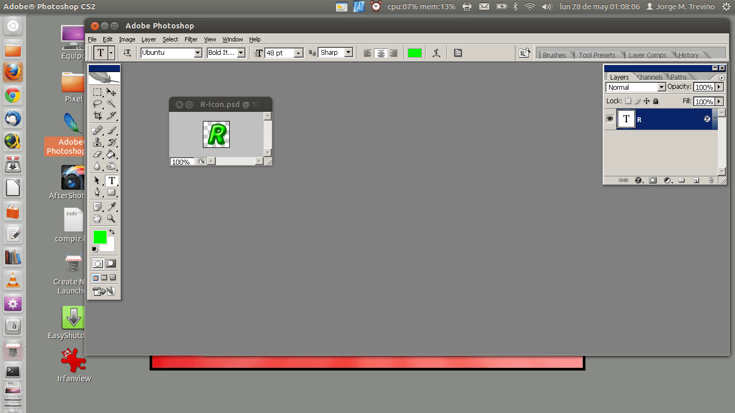Click Edit in ImageReady button
Viewport: 735px width, 413px height.
click(x=104, y=291)
